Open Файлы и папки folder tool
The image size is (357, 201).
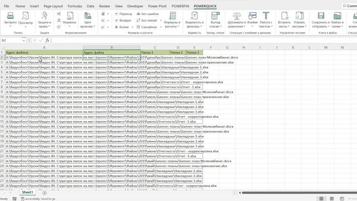pos(337,20)
